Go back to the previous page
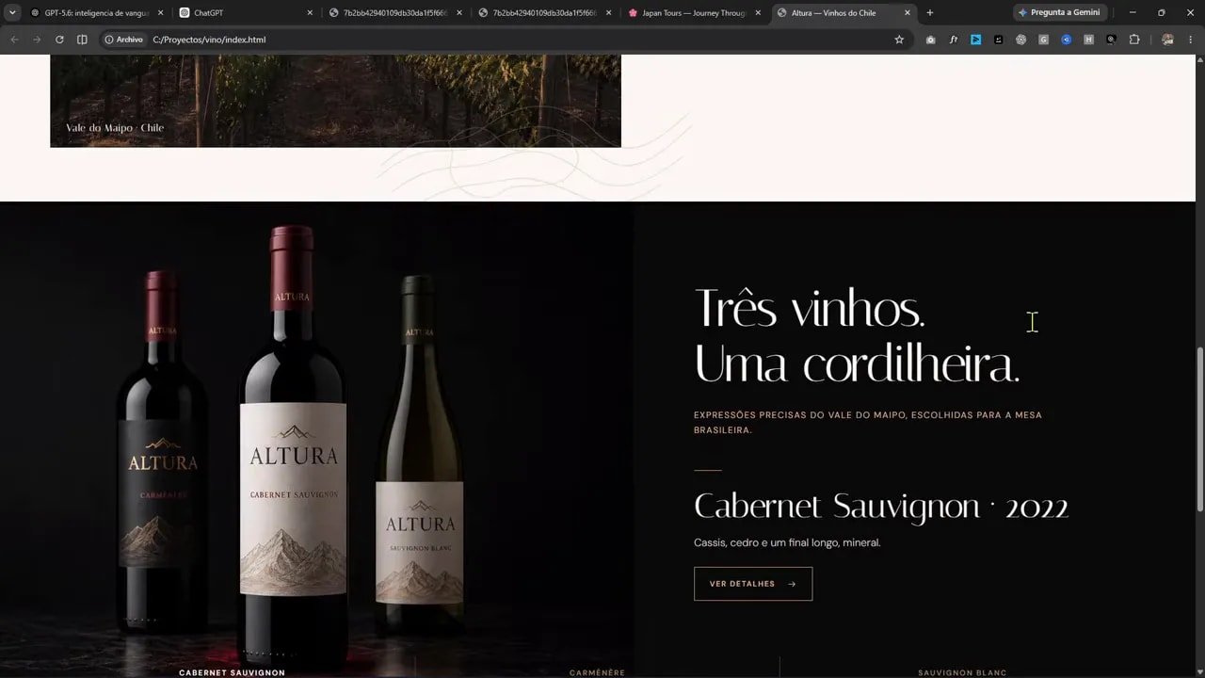 click(14, 40)
